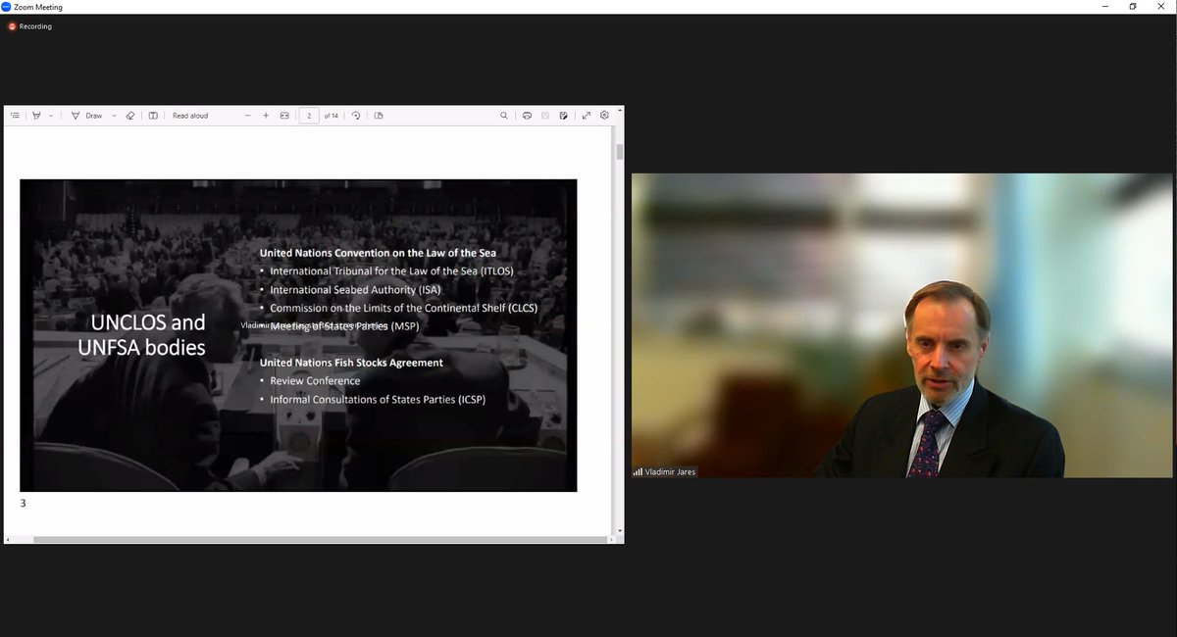
Task: Activate the Draw tool
Action: (x=87, y=116)
